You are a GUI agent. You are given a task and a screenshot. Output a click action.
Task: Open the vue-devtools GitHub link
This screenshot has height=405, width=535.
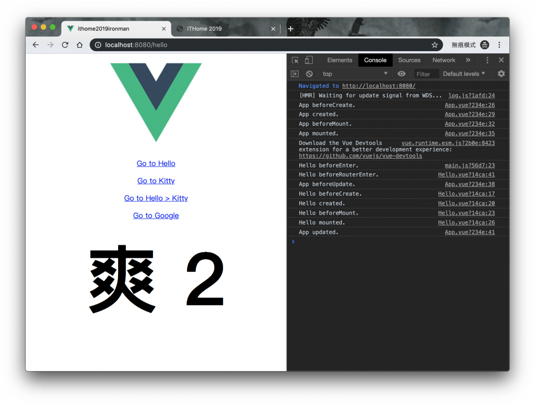coord(360,156)
